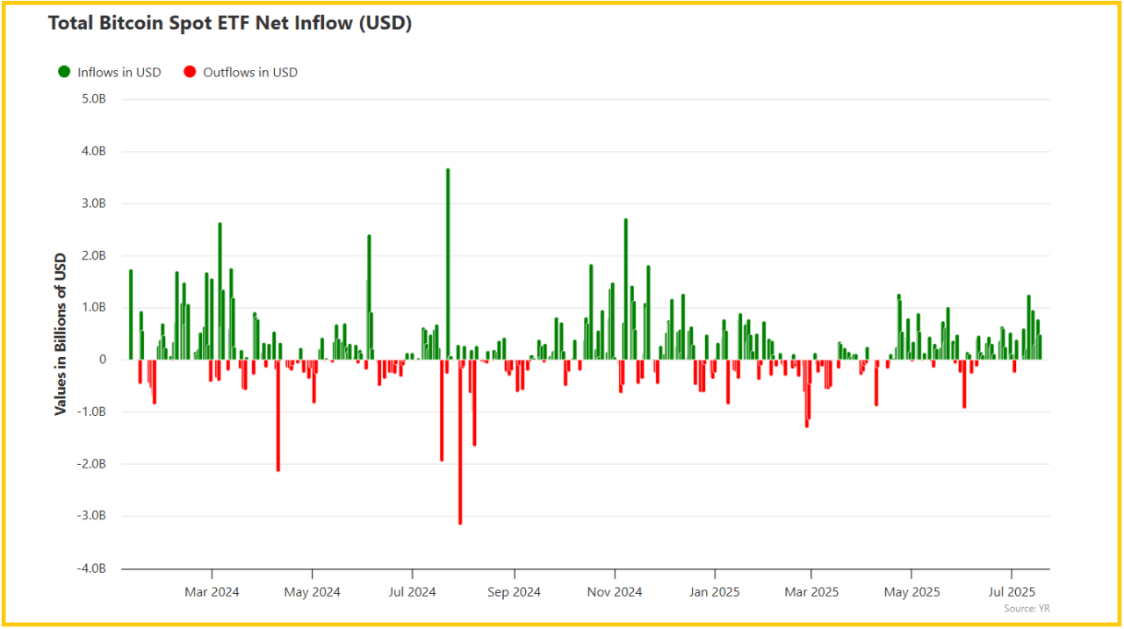Toggle the 'Outflows in USD' legend label
Image resolution: width=1124 pixels, height=629 pixels.
click(249, 72)
